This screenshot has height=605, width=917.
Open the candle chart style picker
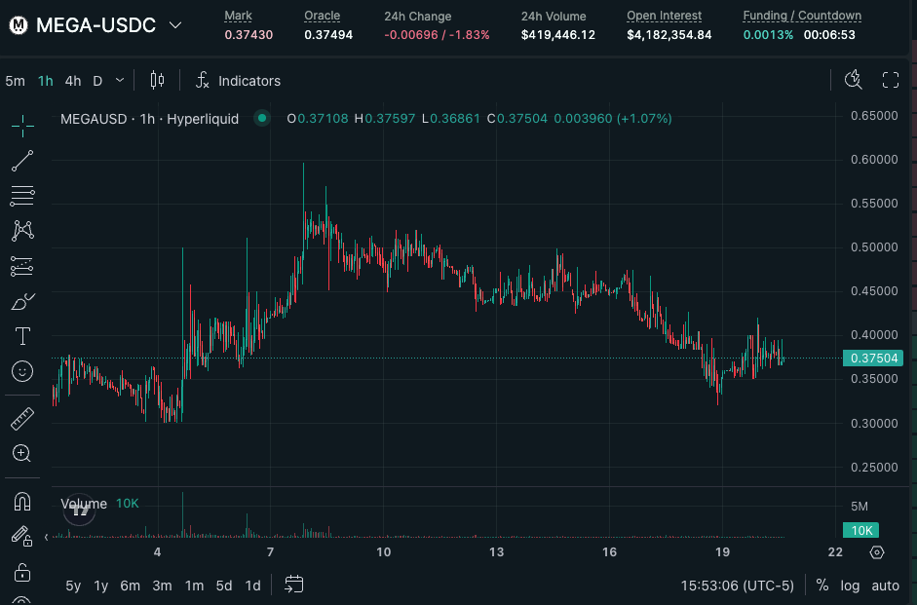point(157,81)
